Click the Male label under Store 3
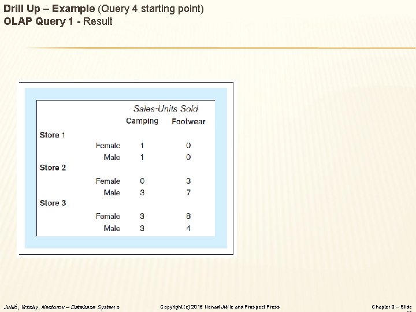This screenshot has width=416, height=312. tap(112, 228)
